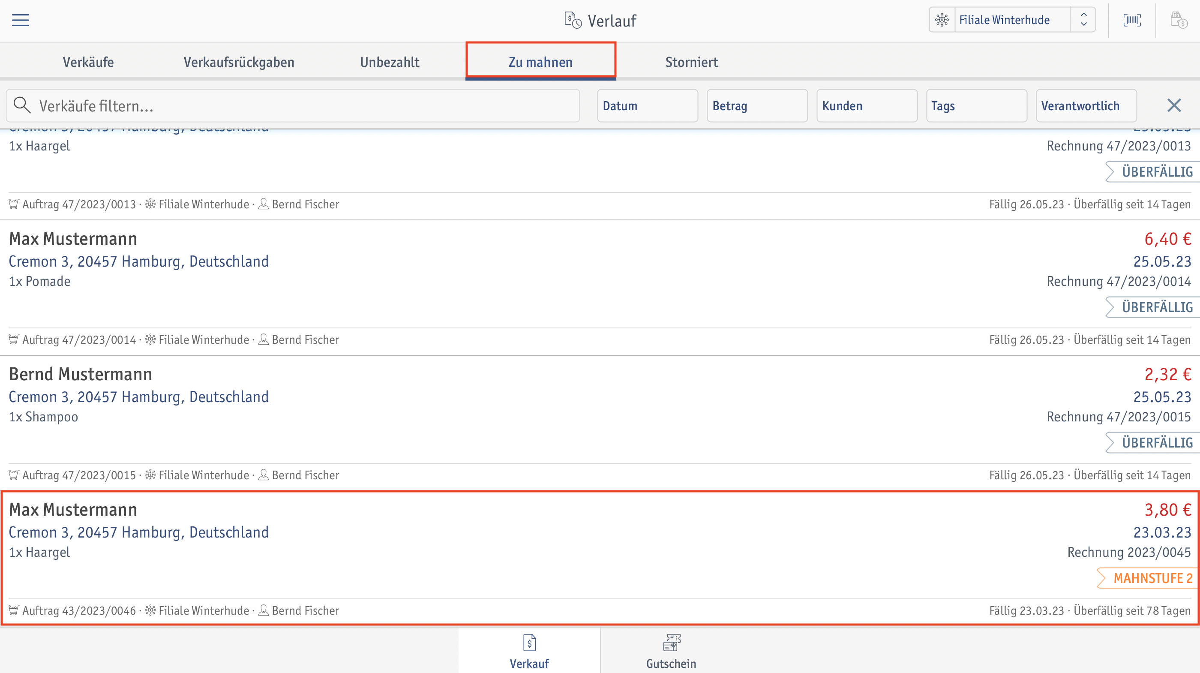
Task: Click person icon beside Bernd Fischer, Auftrag 47/2023/0013
Action: click(x=263, y=204)
